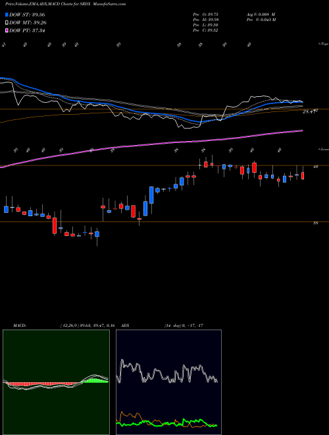Image resolution: width=329 pixels, height=435 pixels.
Task: Click the large red candlestick near 38 level
Action: point(55,225)
